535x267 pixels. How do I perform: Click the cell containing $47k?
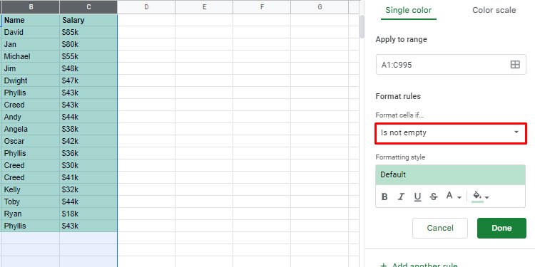pyautogui.click(x=88, y=80)
